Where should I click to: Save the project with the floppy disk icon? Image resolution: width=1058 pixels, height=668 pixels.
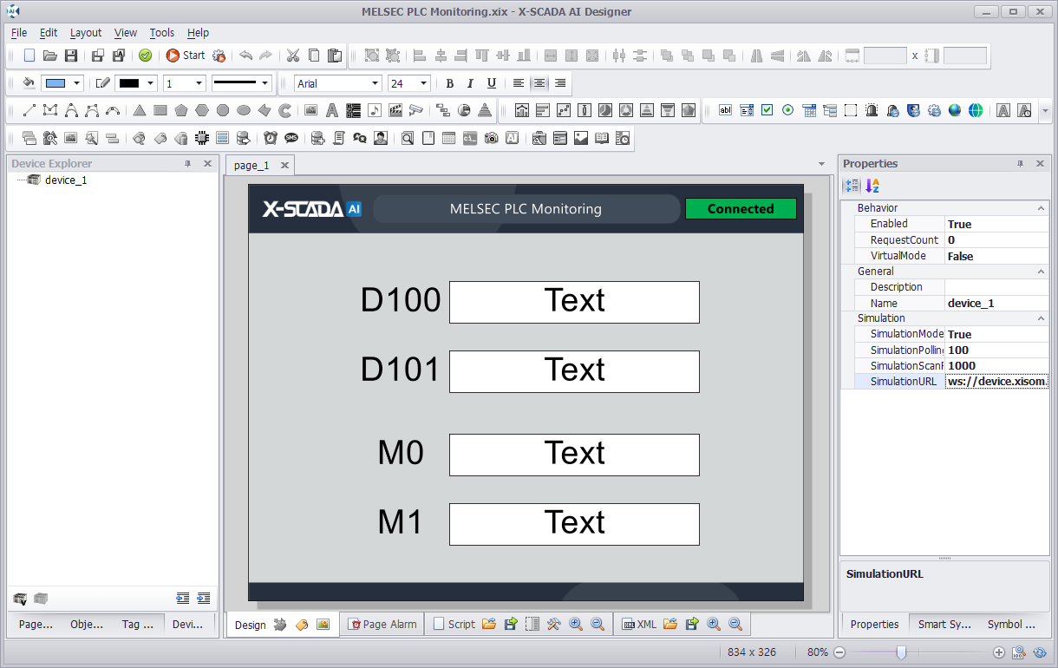point(71,56)
